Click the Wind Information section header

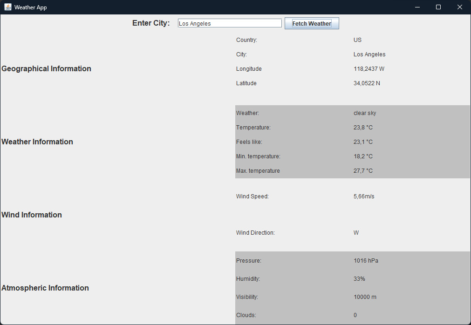[x=31, y=215]
